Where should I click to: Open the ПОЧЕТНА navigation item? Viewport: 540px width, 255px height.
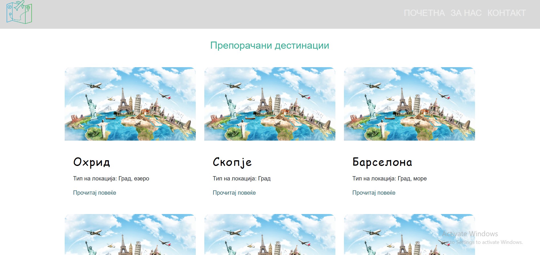tap(424, 13)
